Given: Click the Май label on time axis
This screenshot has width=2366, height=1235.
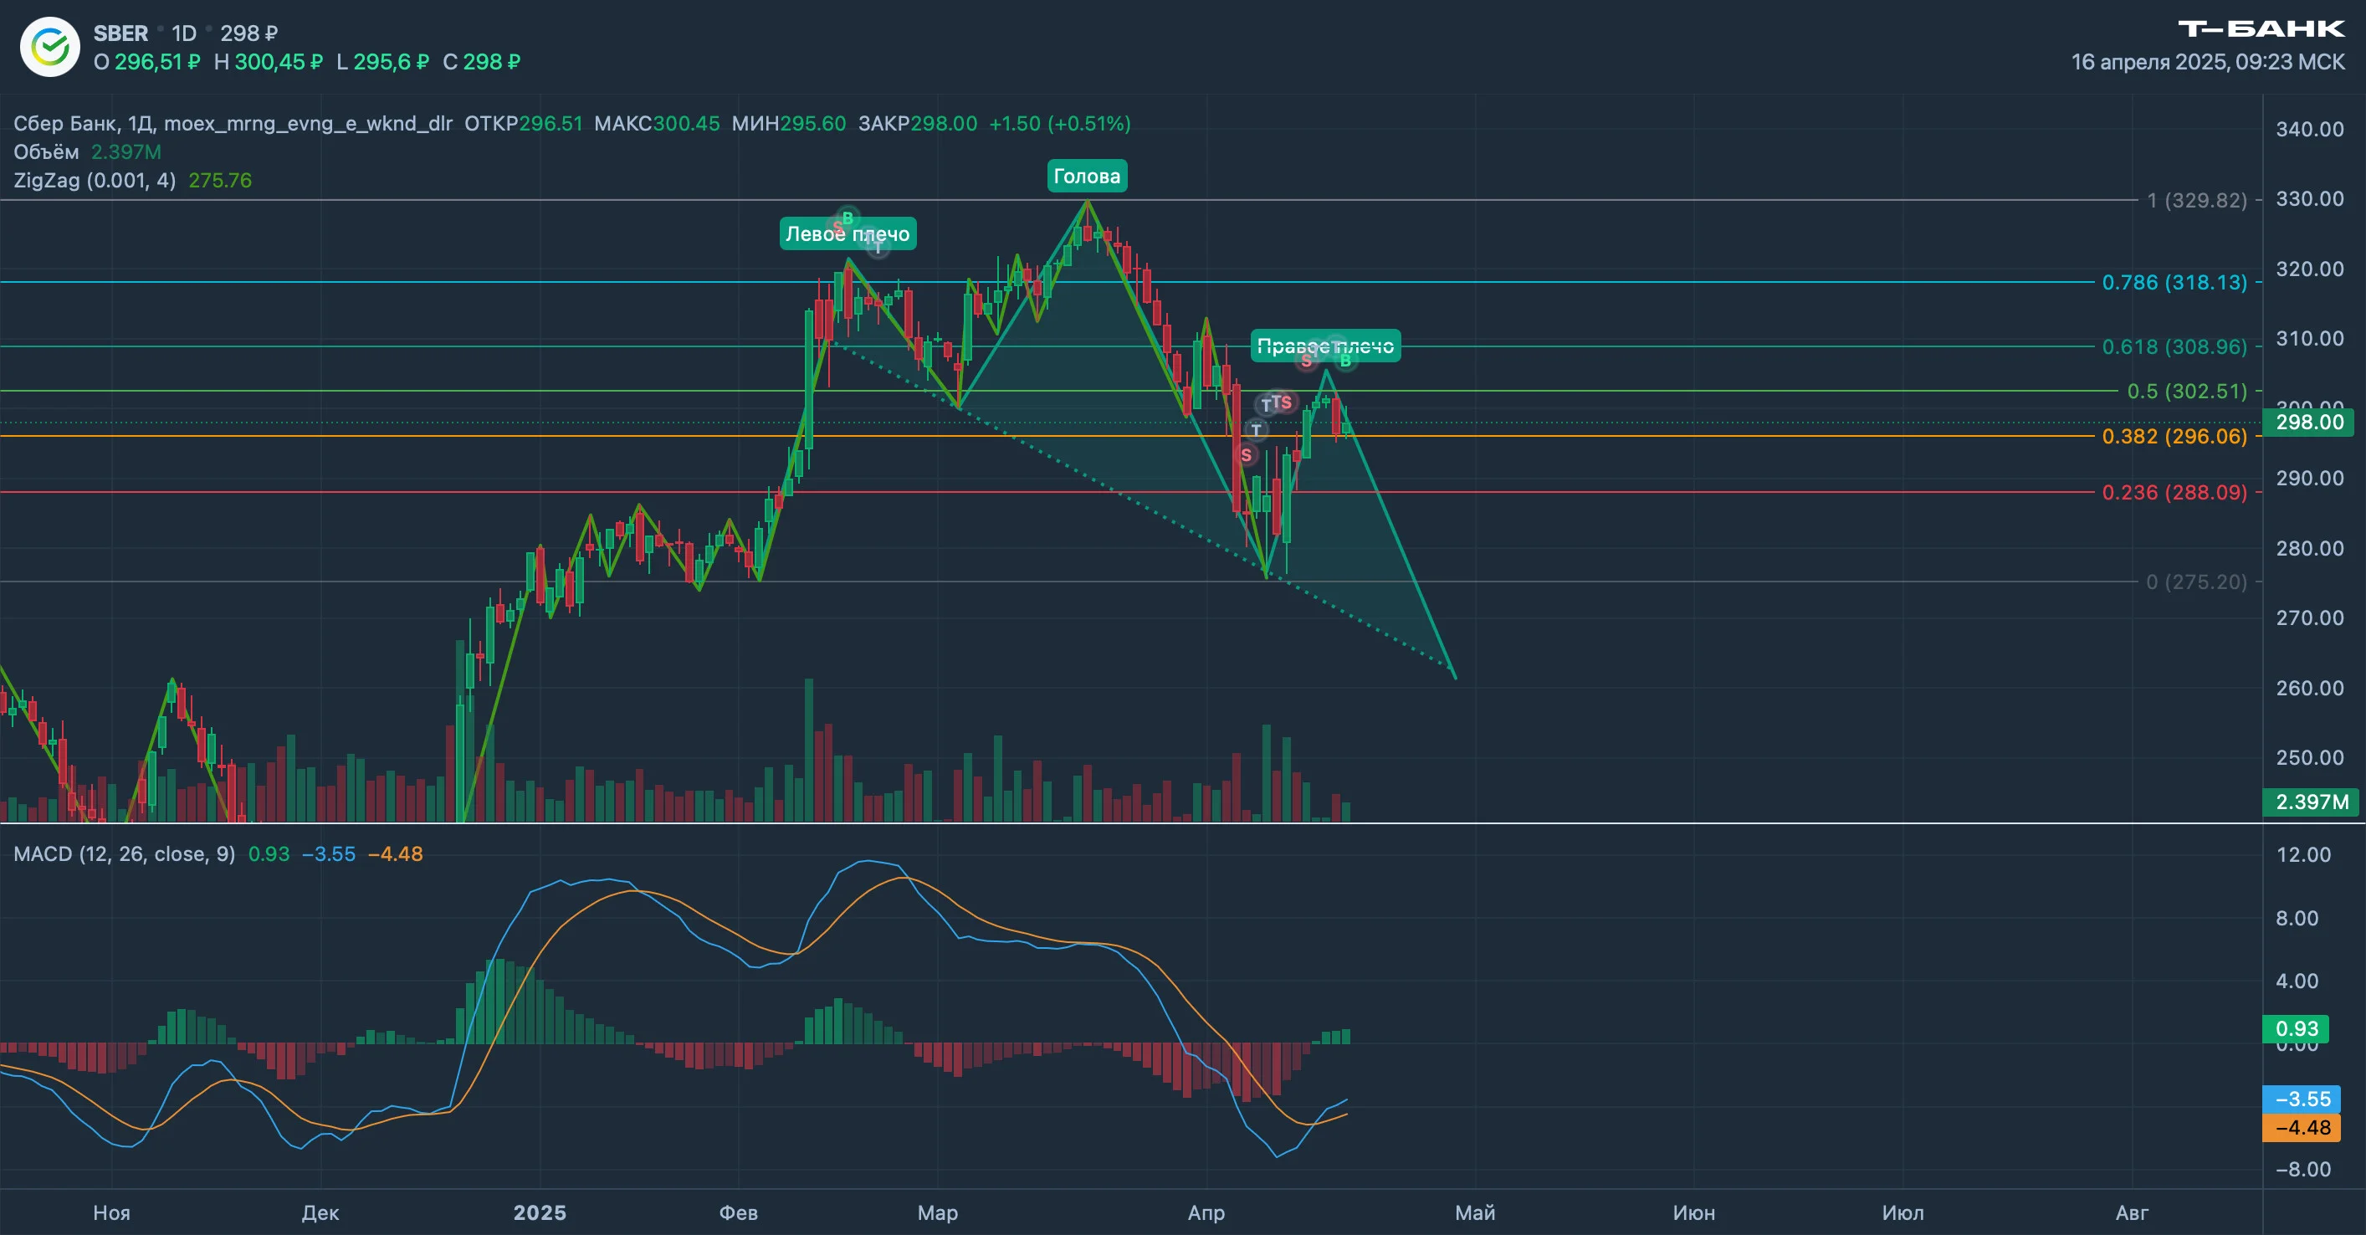Looking at the screenshot, I should 1474,1212.
